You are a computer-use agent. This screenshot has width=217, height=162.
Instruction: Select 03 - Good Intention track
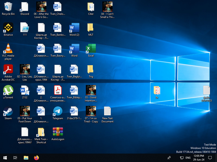(x=91, y=90)
